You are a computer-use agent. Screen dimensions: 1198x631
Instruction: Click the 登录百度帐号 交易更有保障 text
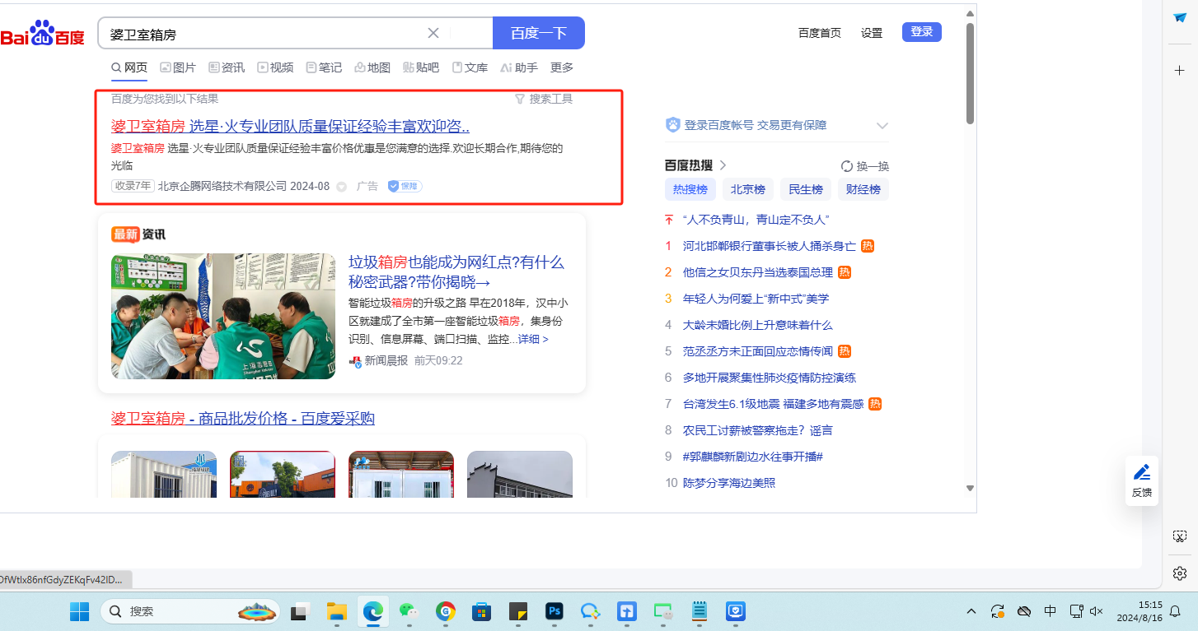756,125
